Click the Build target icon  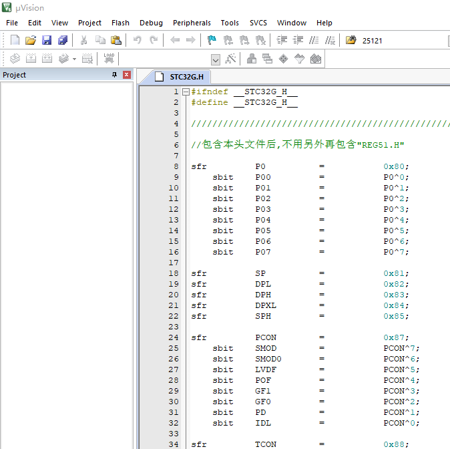click(x=31, y=59)
